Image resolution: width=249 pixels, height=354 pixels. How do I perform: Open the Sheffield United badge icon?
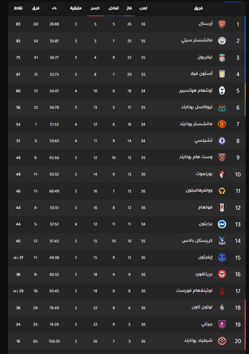[222, 341]
